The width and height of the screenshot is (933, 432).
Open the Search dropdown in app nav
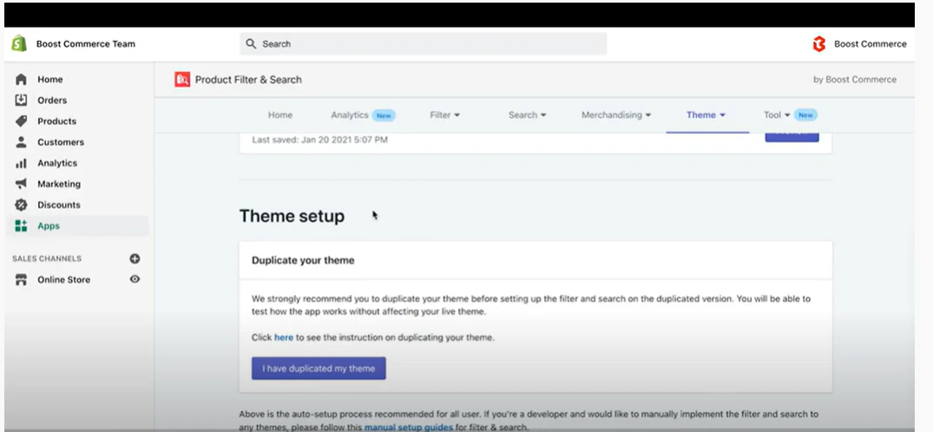coord(527,115)
